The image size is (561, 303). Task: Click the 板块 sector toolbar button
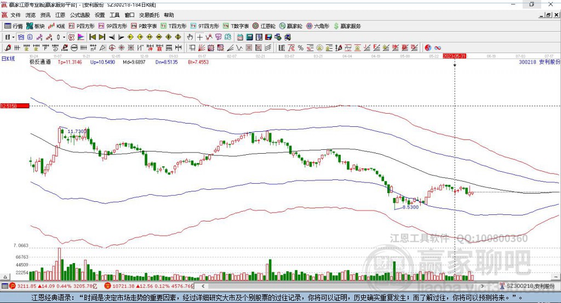click(x=36, y=26)
